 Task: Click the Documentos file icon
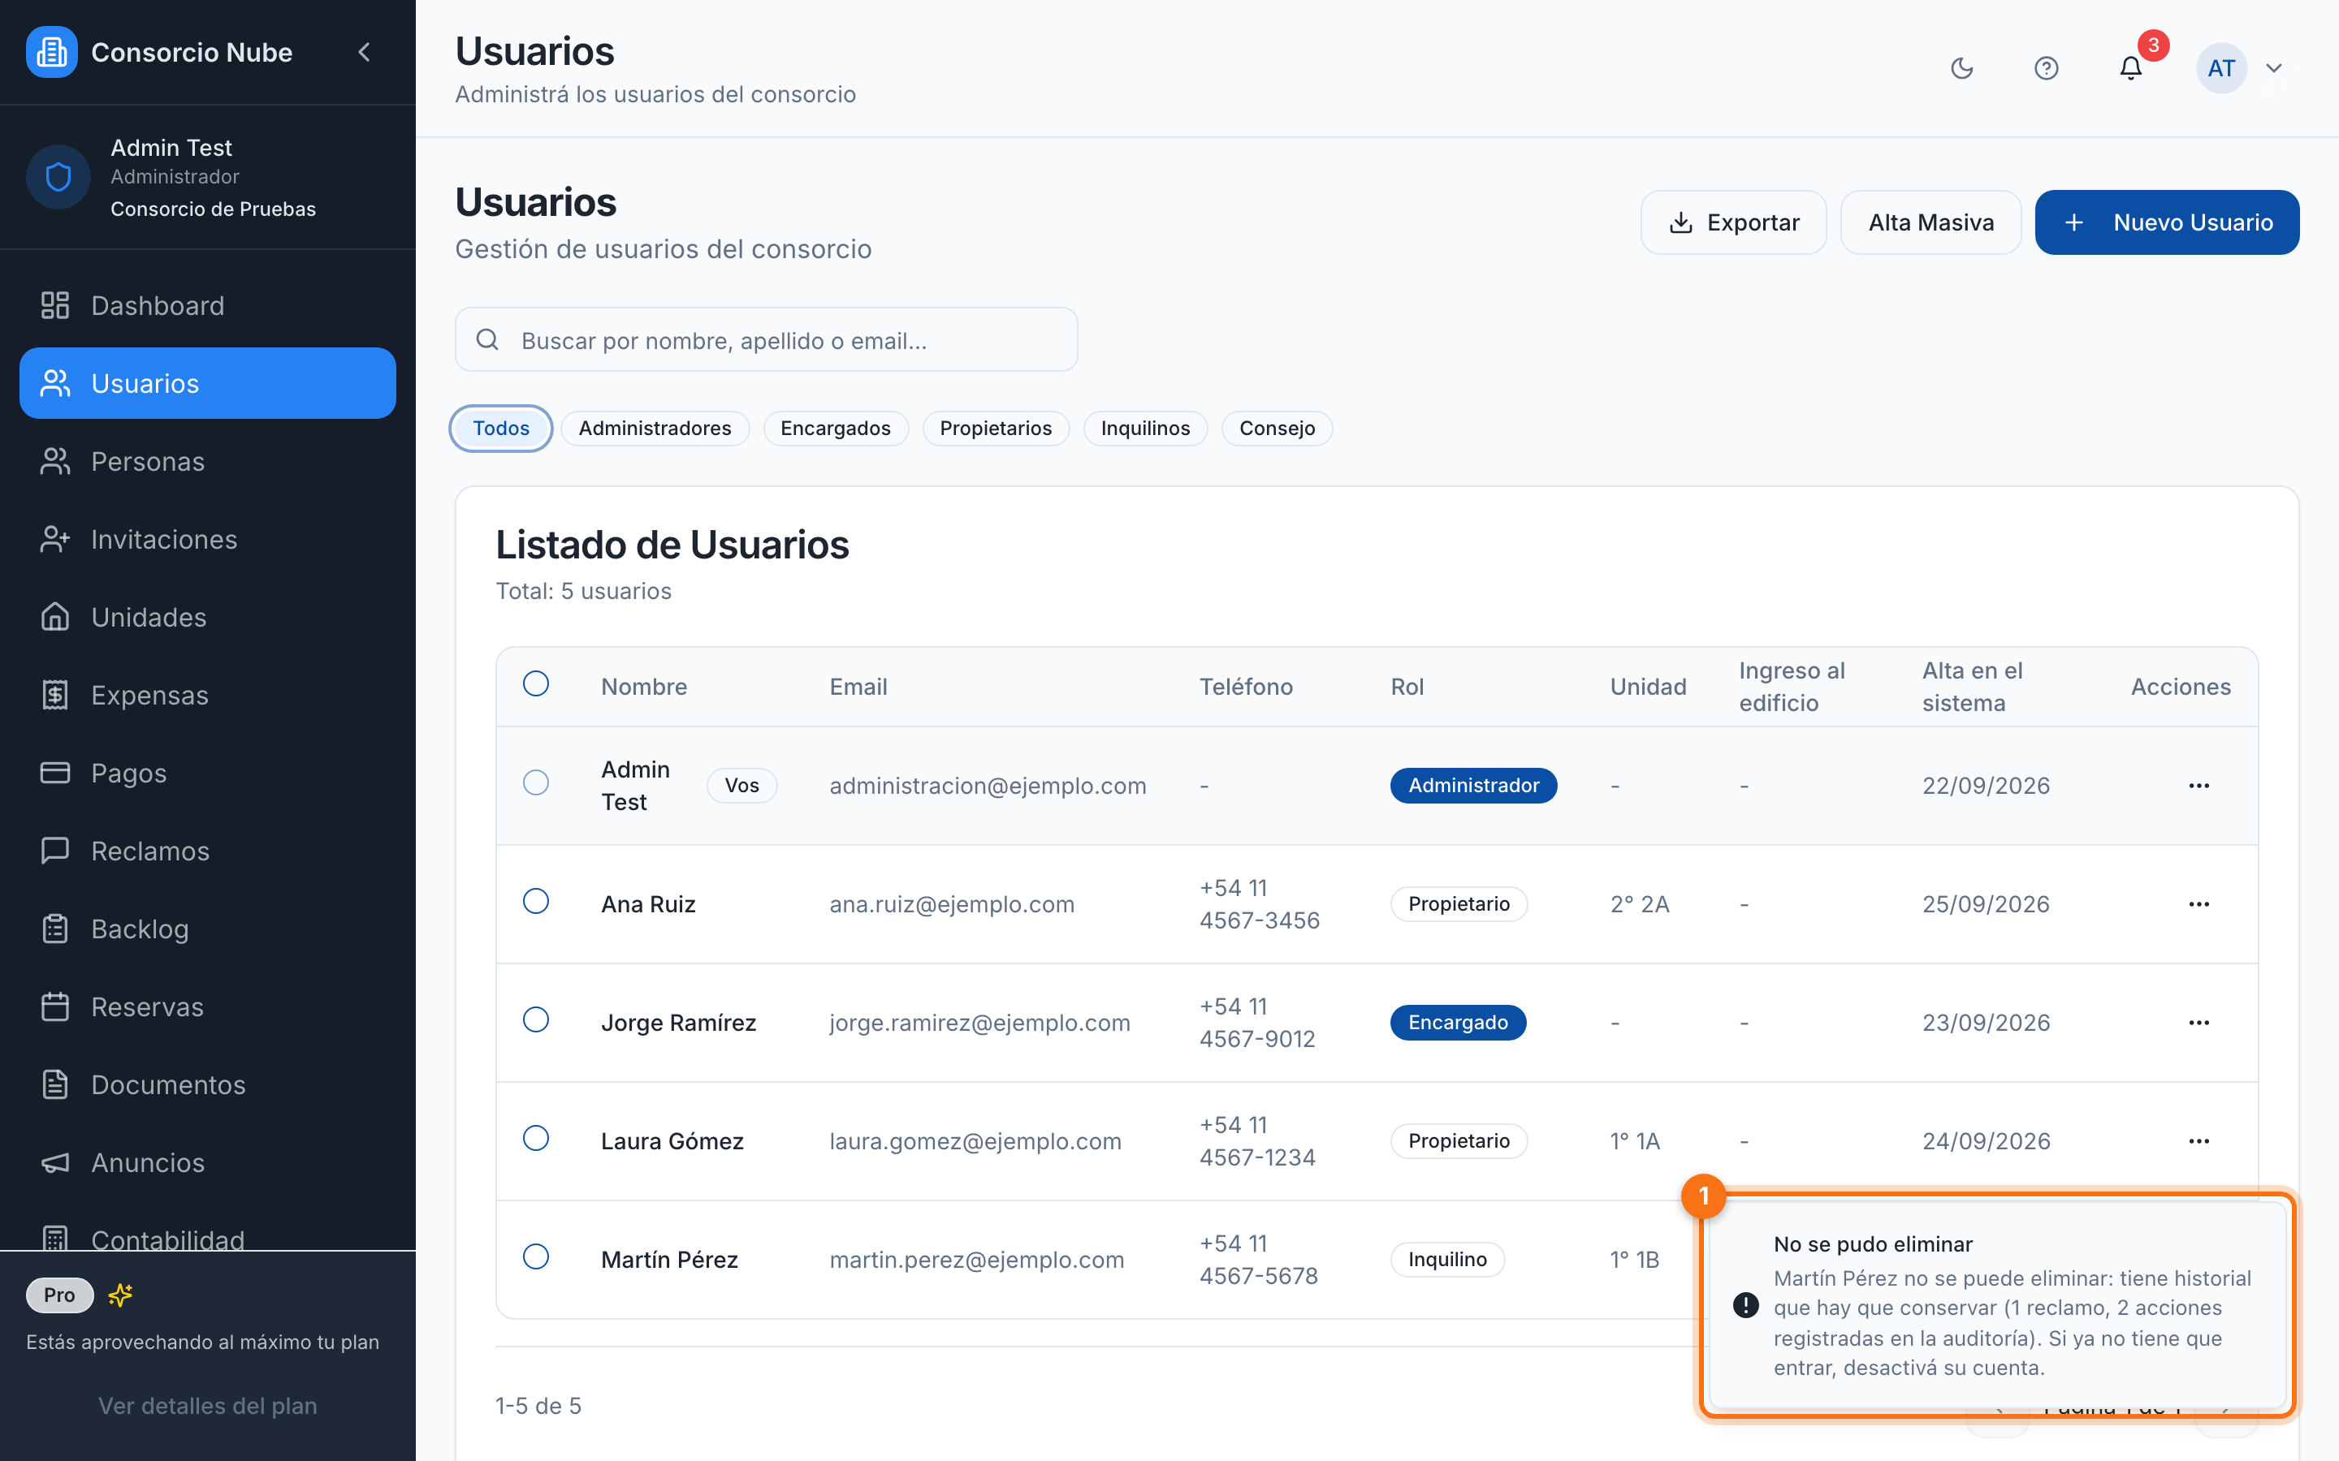click(55, 1084)
